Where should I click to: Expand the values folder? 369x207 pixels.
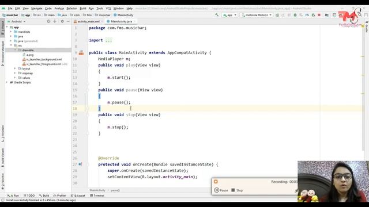click(x=15, y=78)
